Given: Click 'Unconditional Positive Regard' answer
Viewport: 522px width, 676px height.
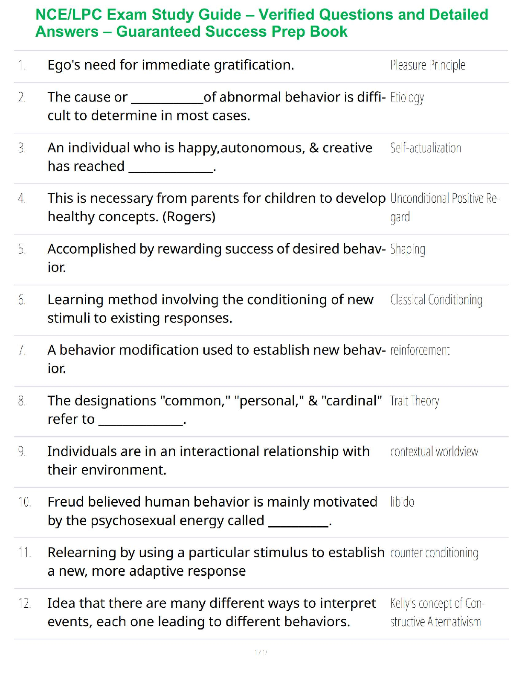Looking at the screenshot, I should (x=444, y=207).
